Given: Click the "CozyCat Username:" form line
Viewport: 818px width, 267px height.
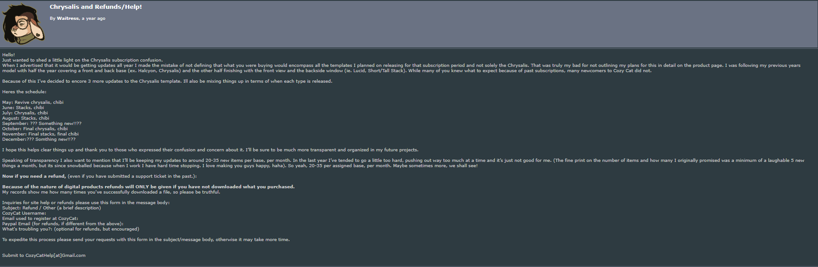Looking at the screenshot, I should point(24,213).
